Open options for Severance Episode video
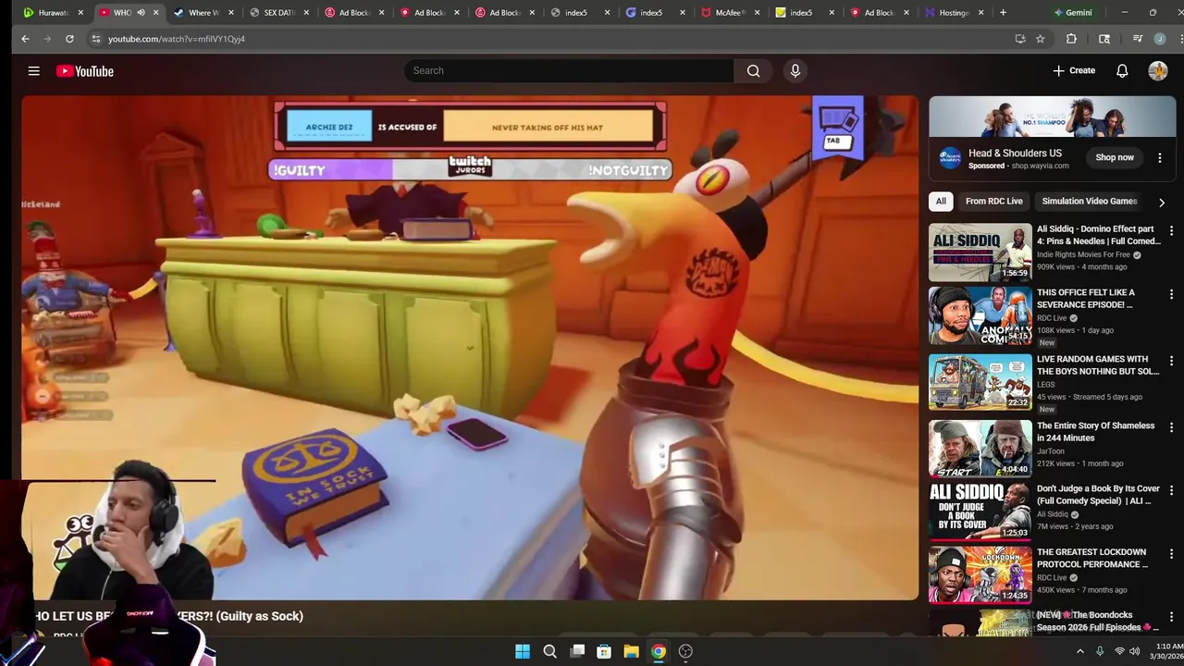 [x=1171, y=294]
